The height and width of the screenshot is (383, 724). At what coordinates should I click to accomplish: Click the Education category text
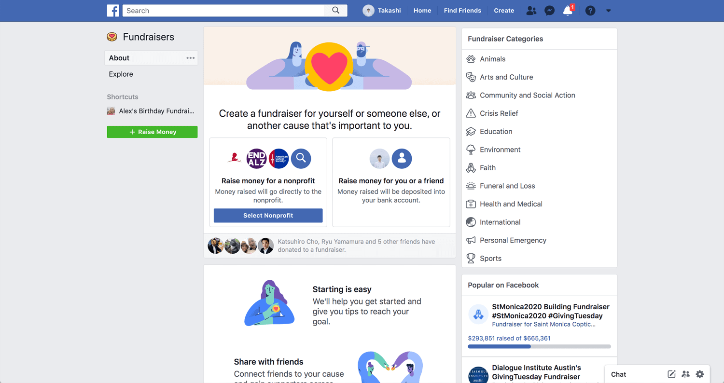(496, 131)
